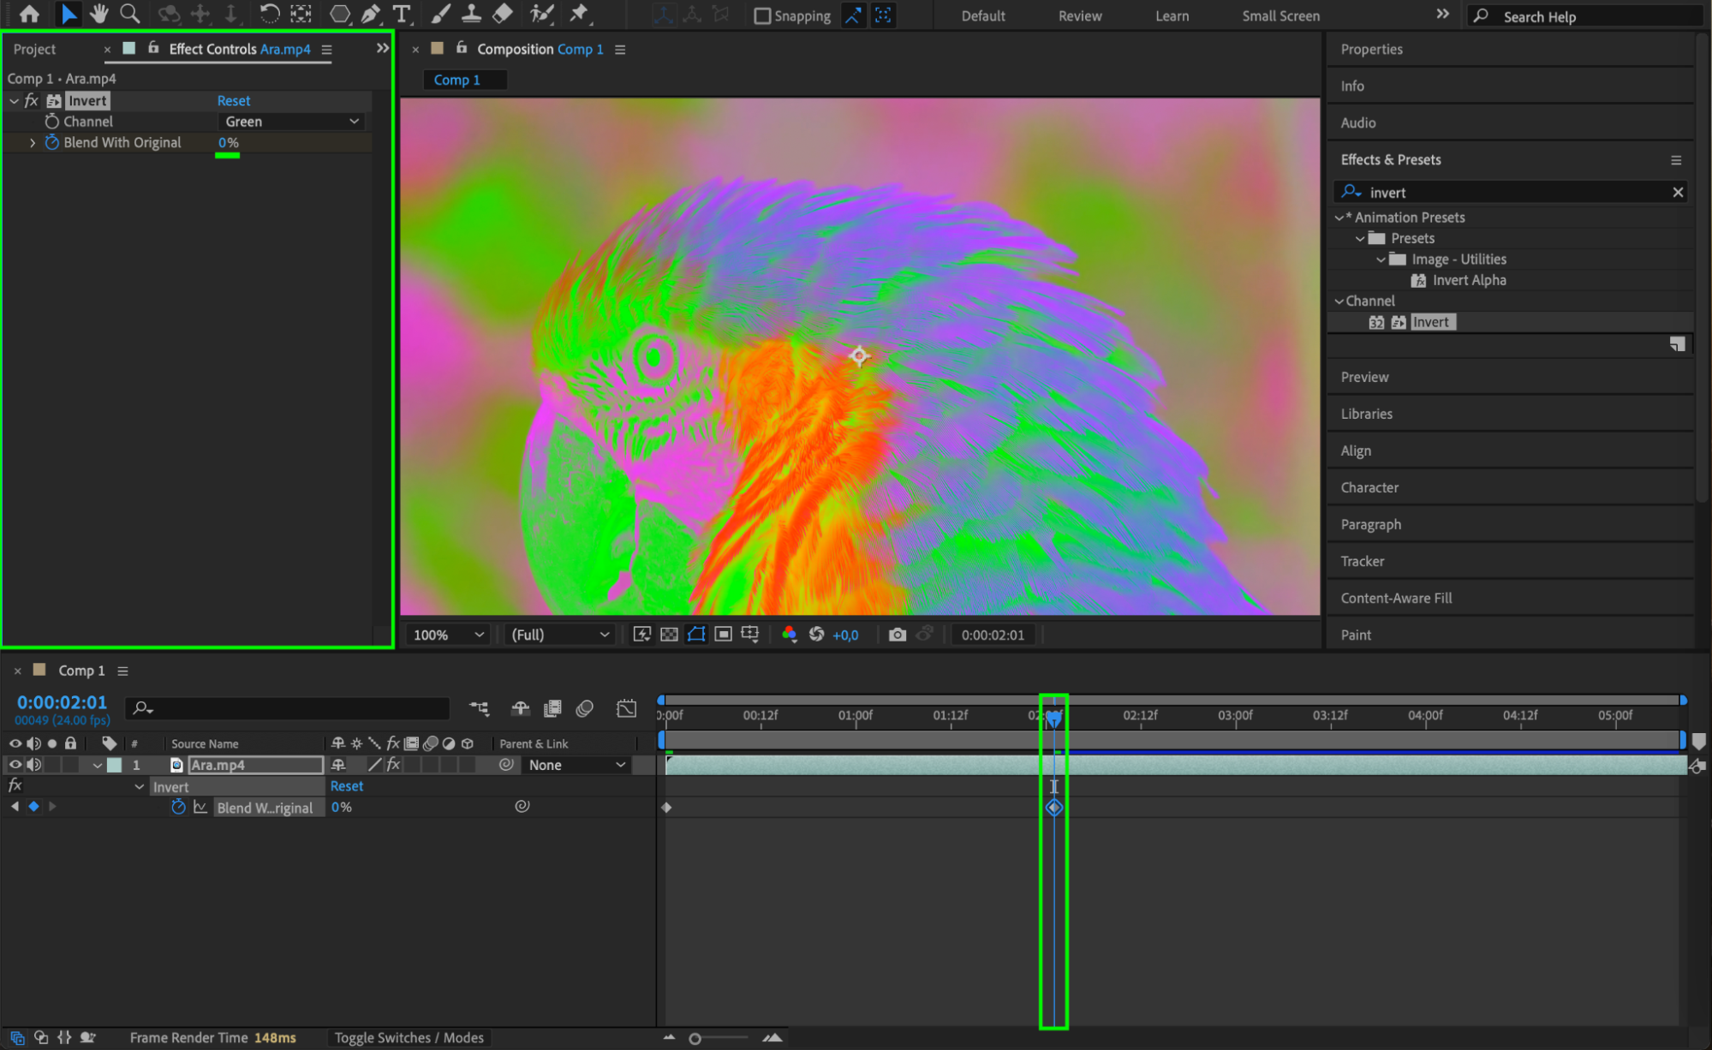
Task: Select the Rotation tool
Action: point(269,14)
